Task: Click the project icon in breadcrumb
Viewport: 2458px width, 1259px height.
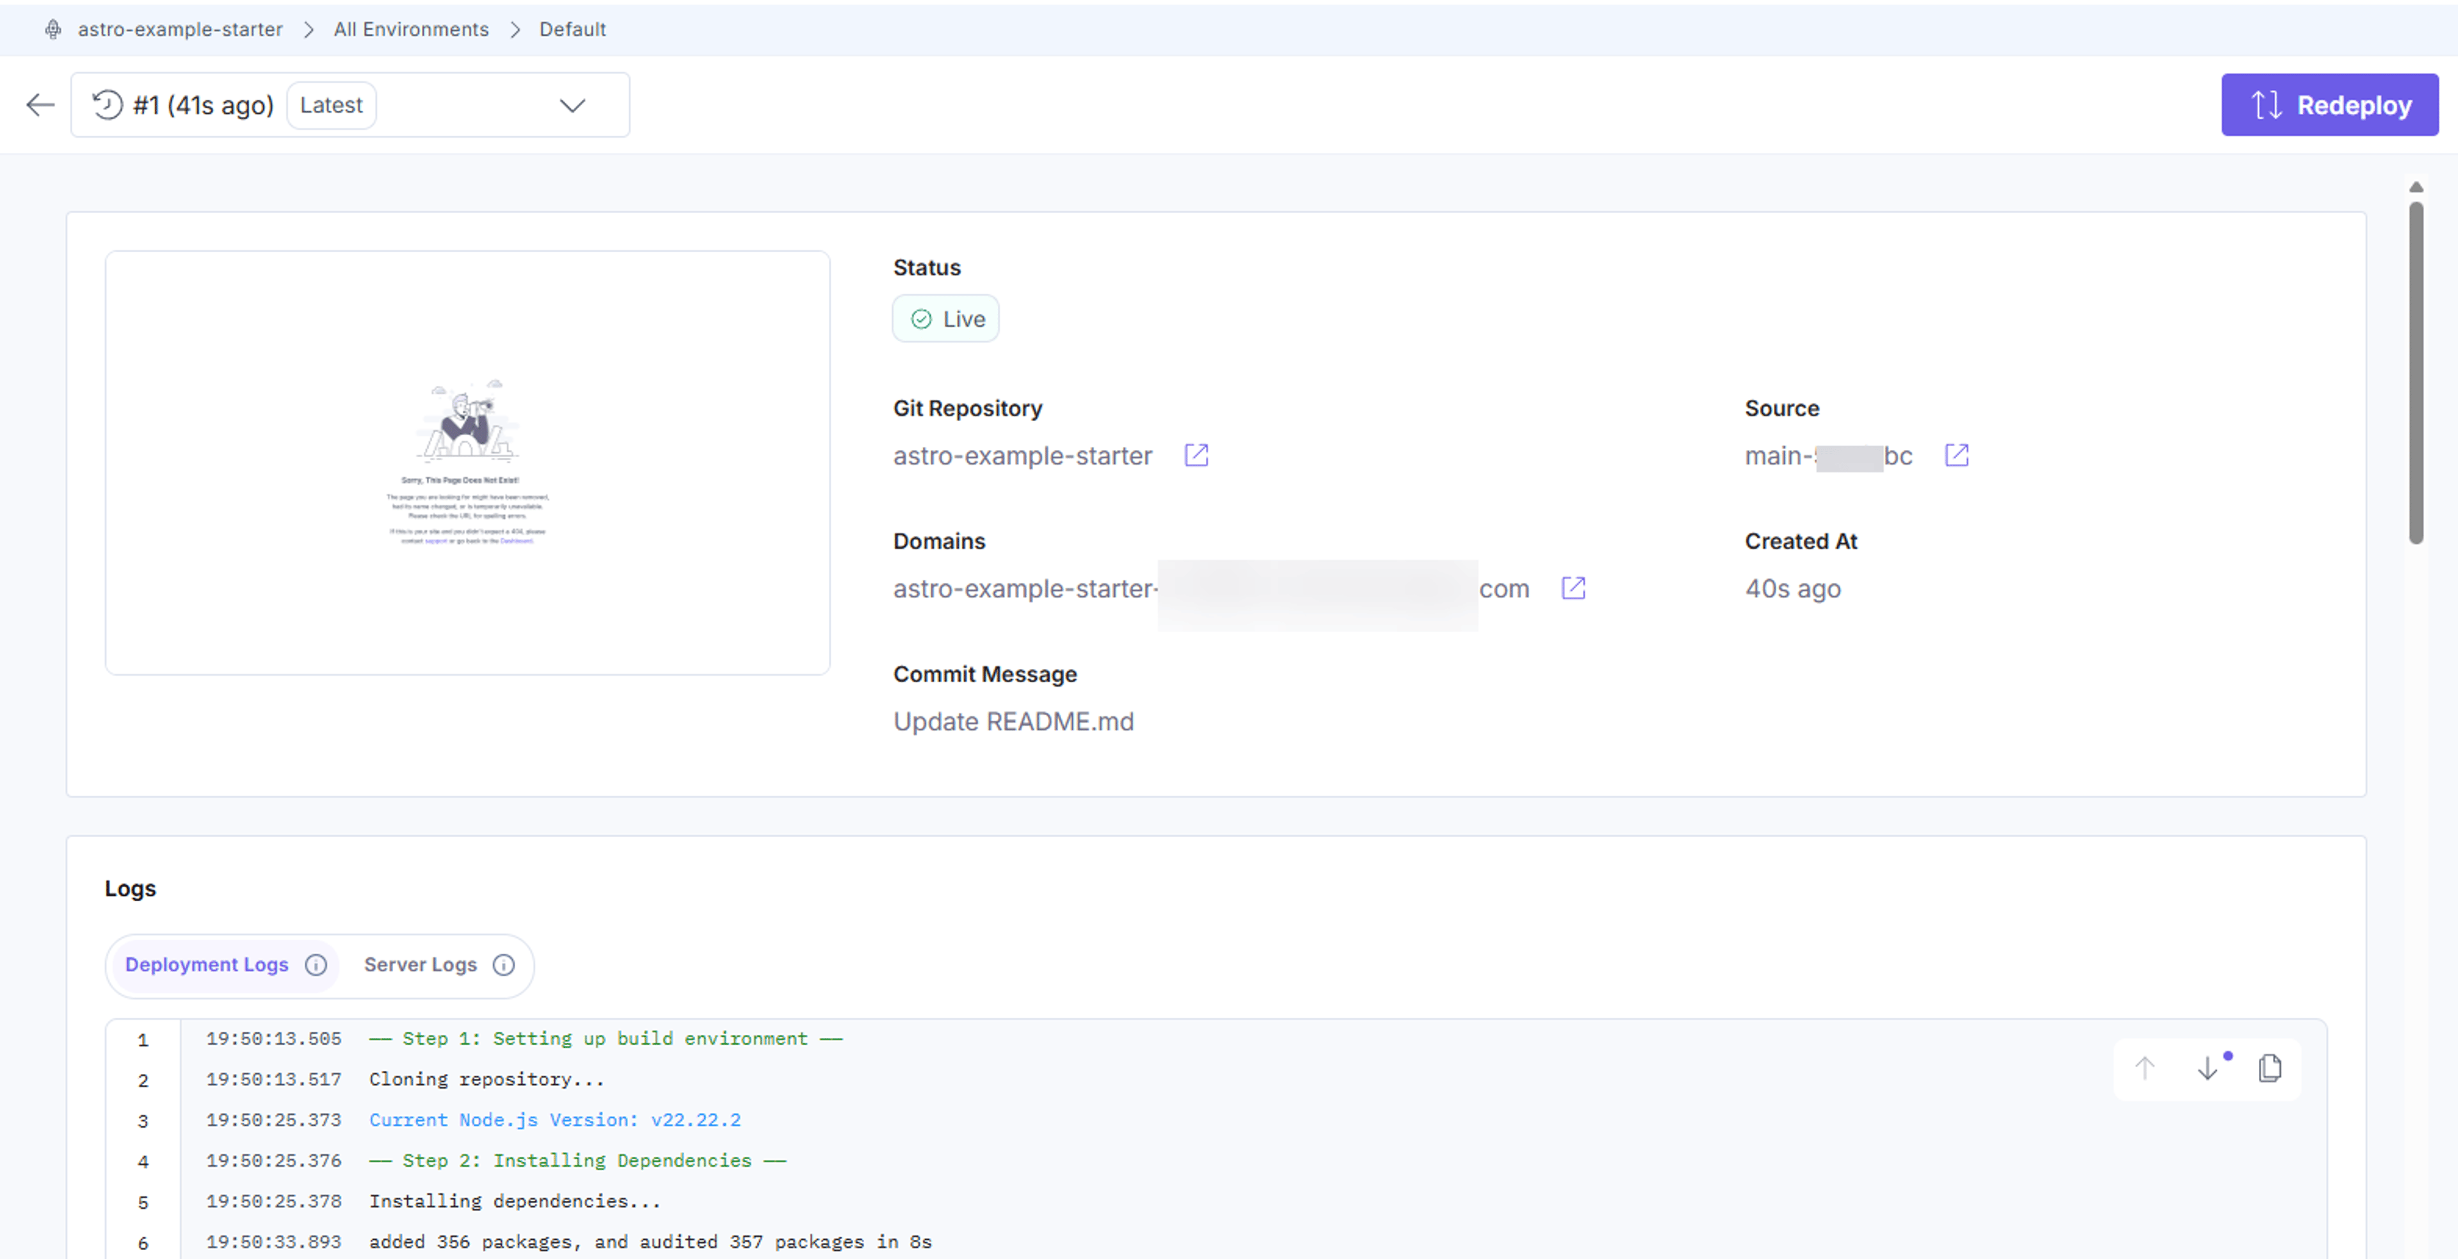Action: tap(53, 29)
